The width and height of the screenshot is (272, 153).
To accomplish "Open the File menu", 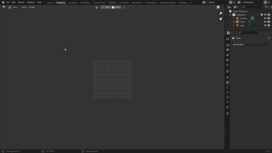I will (x=8, y=3).
